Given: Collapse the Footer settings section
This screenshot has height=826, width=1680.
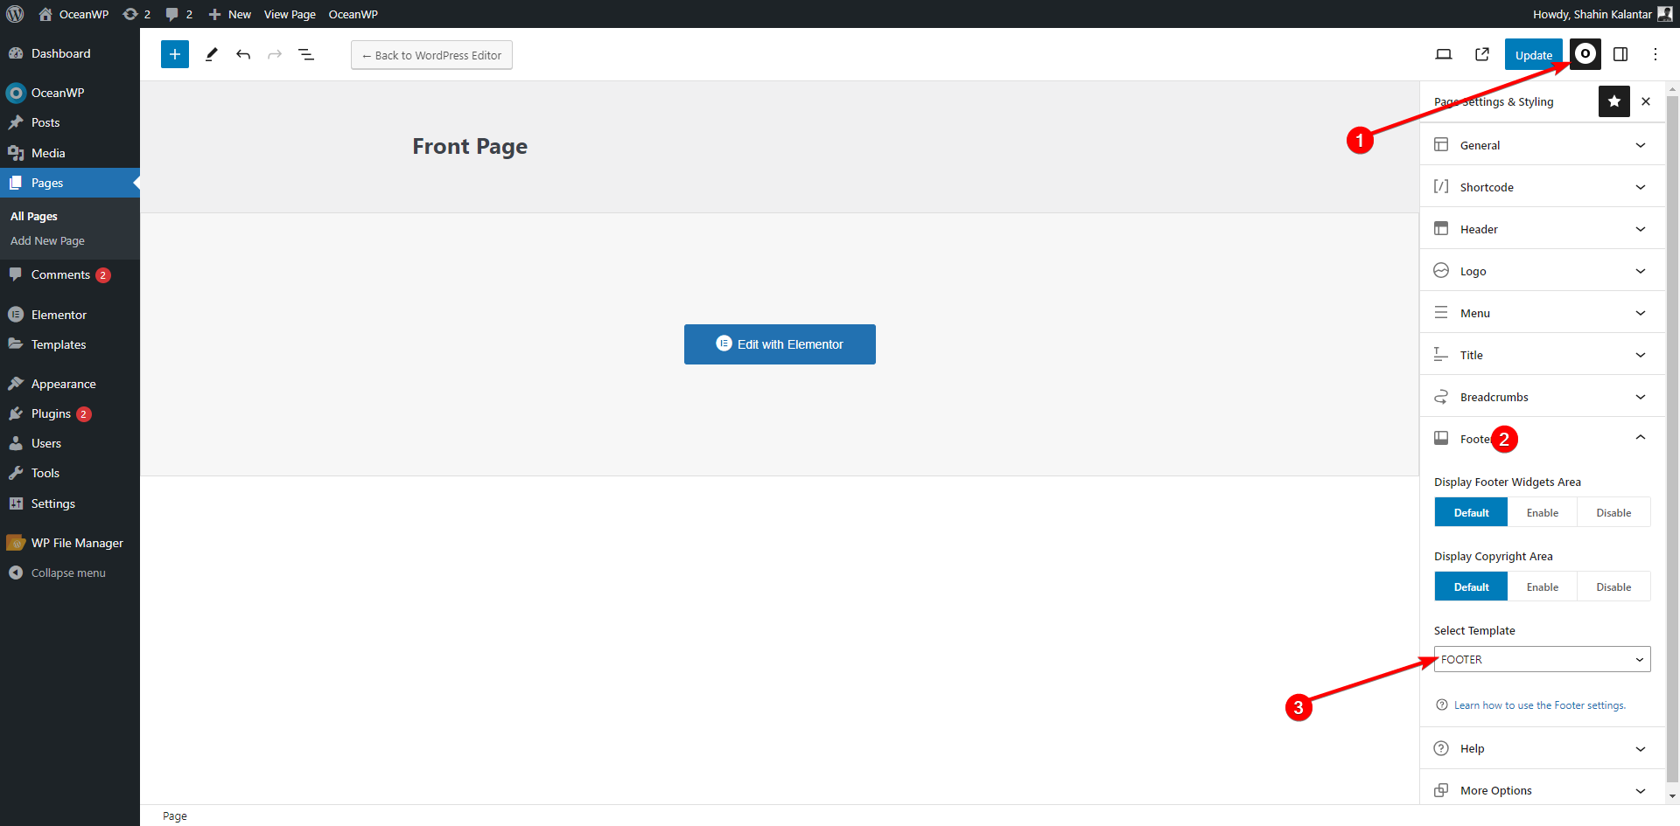Looking at the screenshot, I should pos(1542,439).
